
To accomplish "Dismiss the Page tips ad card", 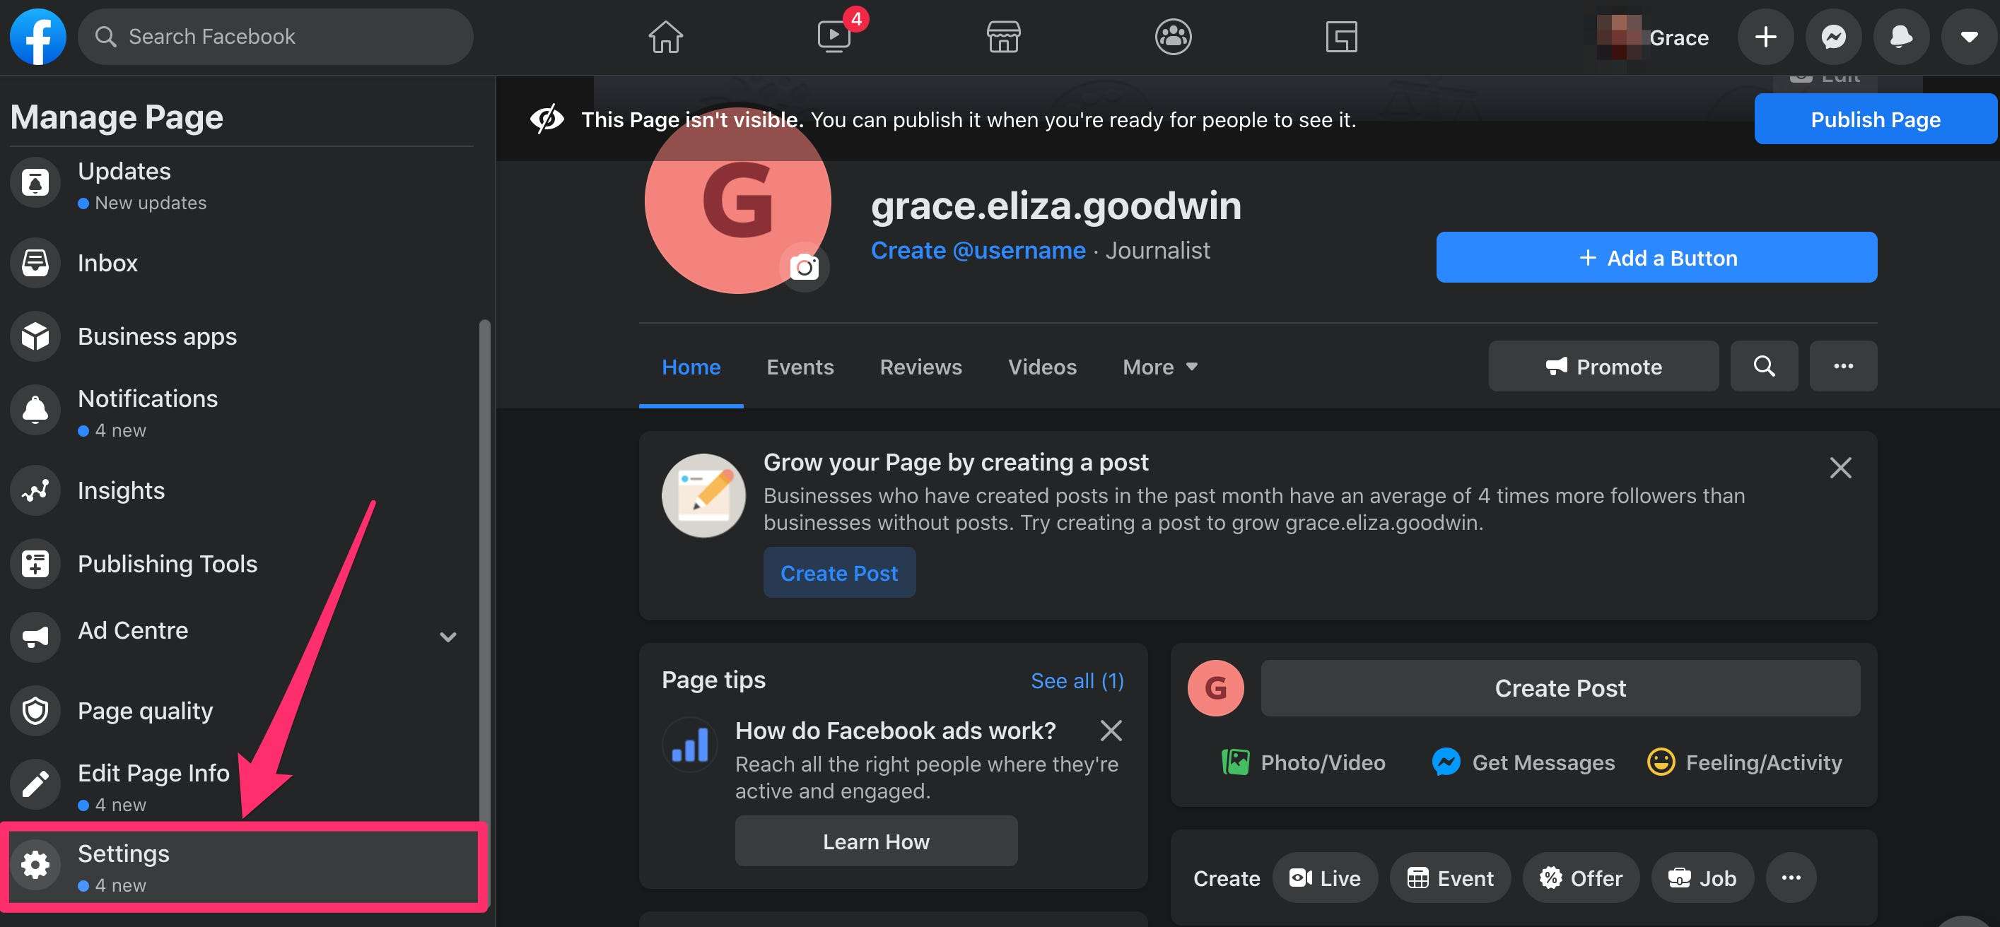I will (x=1110, y=728).
